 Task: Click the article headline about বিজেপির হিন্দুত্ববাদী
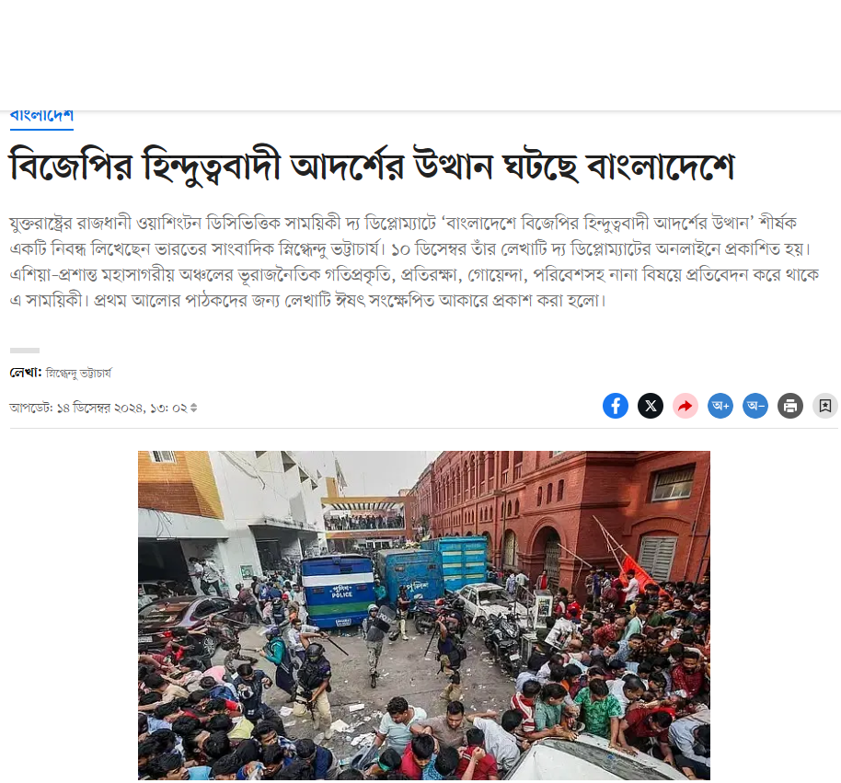(372, 167)
